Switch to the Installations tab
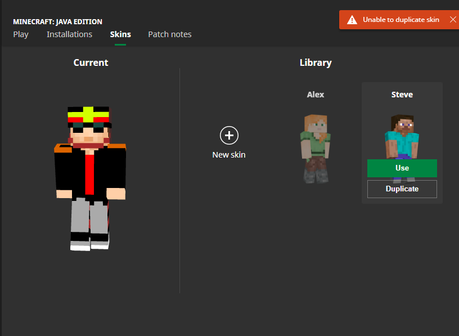Screen dimensions: 459x336 coord(69,34)
